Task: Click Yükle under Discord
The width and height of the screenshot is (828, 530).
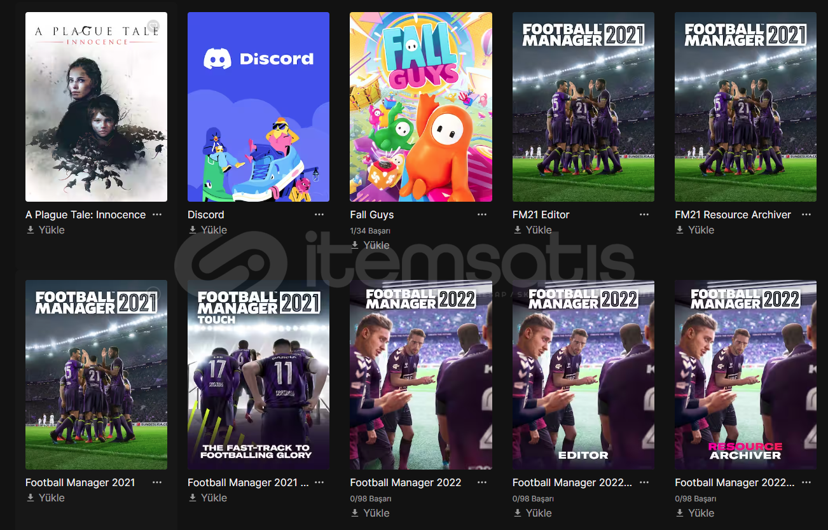Action: coord(207,230)
